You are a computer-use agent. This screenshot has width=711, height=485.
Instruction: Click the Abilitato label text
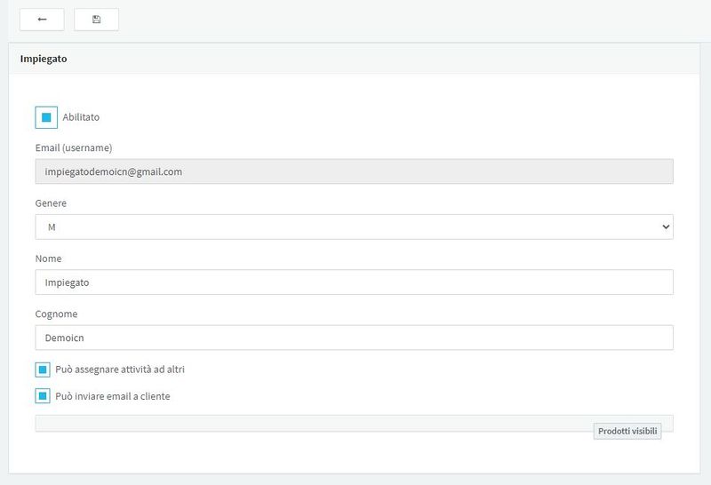click(x=81, y=117)
